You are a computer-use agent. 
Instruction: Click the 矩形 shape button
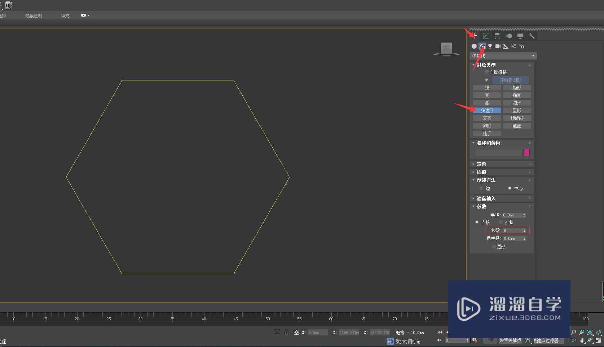[x=517, y=88]
